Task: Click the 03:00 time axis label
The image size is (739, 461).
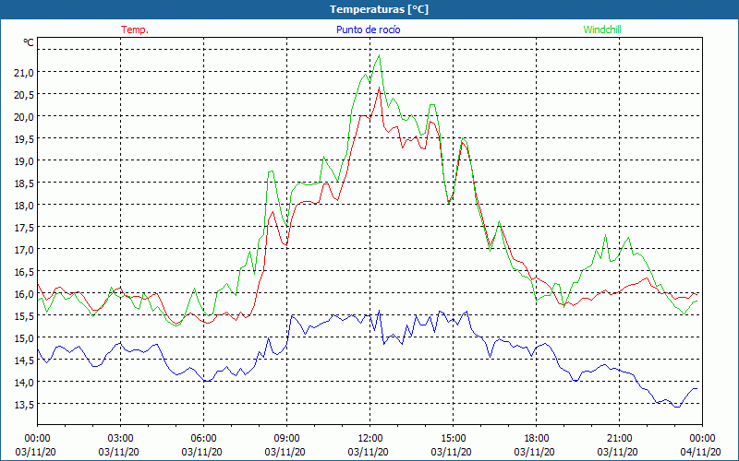Action: click(121, 439)
